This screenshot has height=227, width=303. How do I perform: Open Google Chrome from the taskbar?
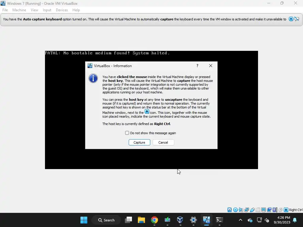click(154, 220)
